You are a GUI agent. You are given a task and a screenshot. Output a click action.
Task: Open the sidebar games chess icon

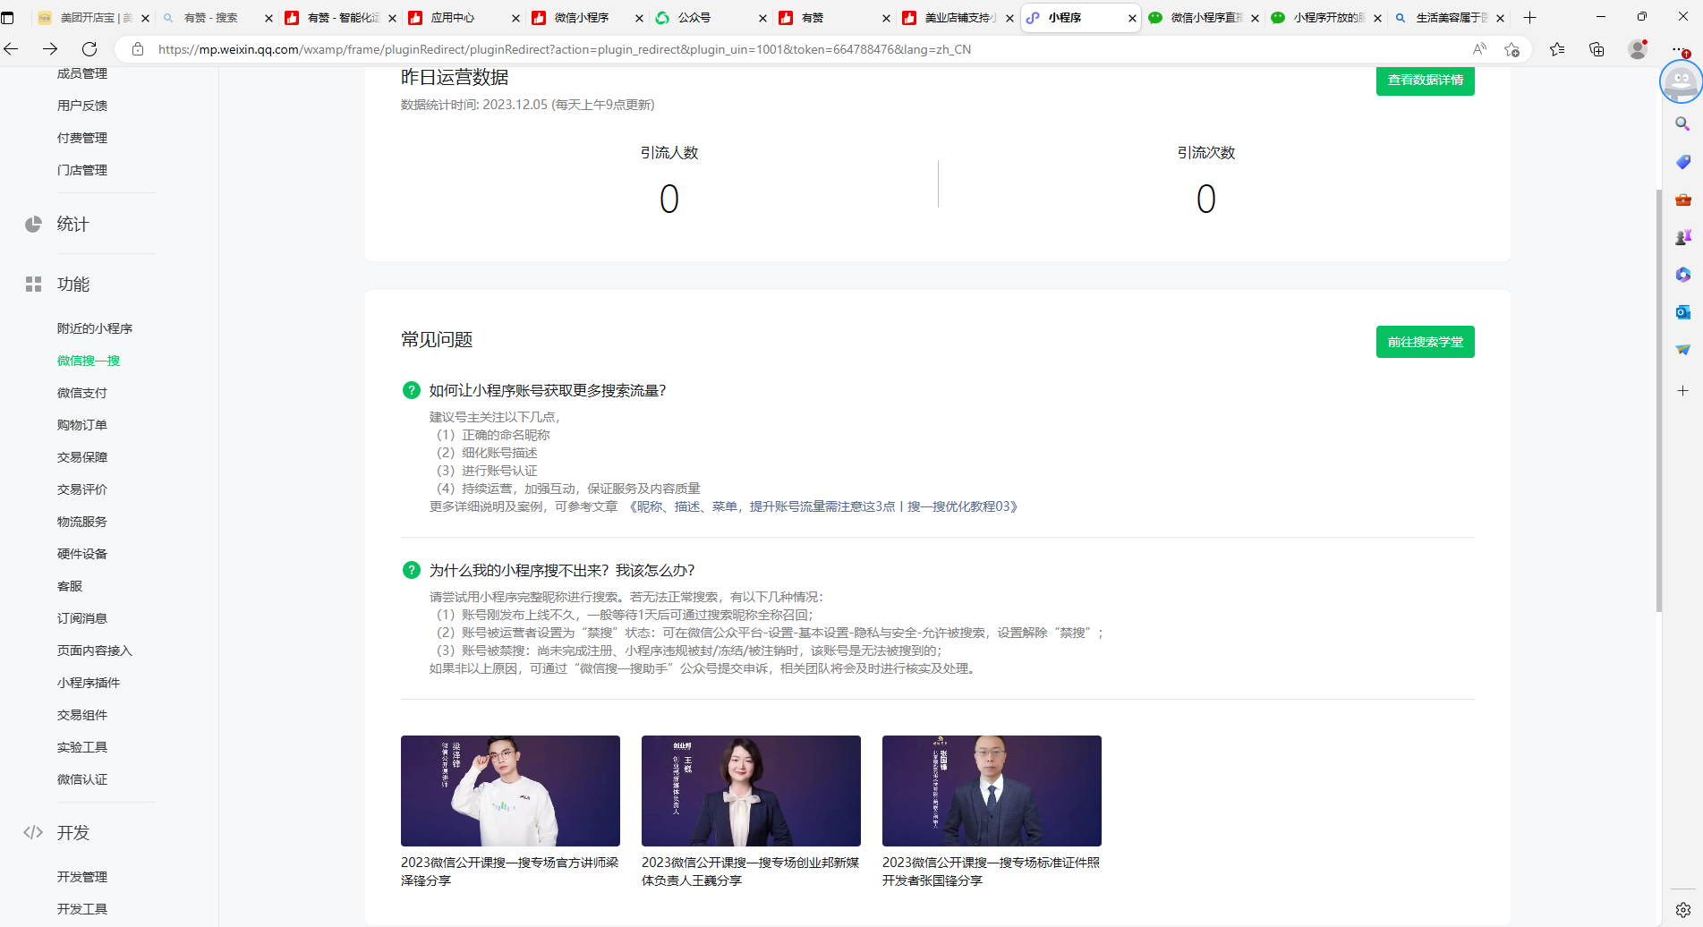click(x=1682, y=237)
